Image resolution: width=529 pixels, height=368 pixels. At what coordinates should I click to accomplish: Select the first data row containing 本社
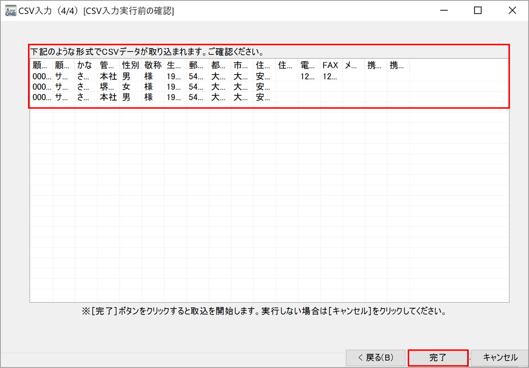point(108,76)
